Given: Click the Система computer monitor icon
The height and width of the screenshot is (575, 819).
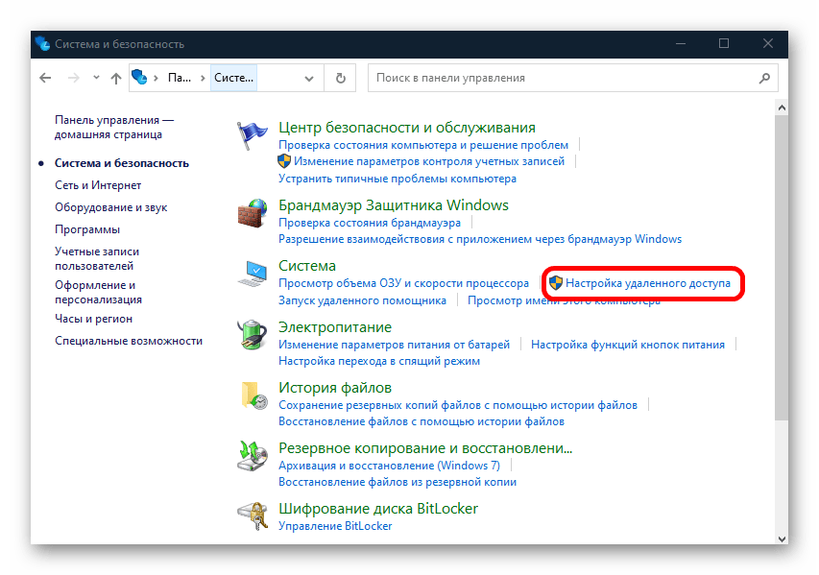Looking at the screenshot, I should [x=253, y=274].
